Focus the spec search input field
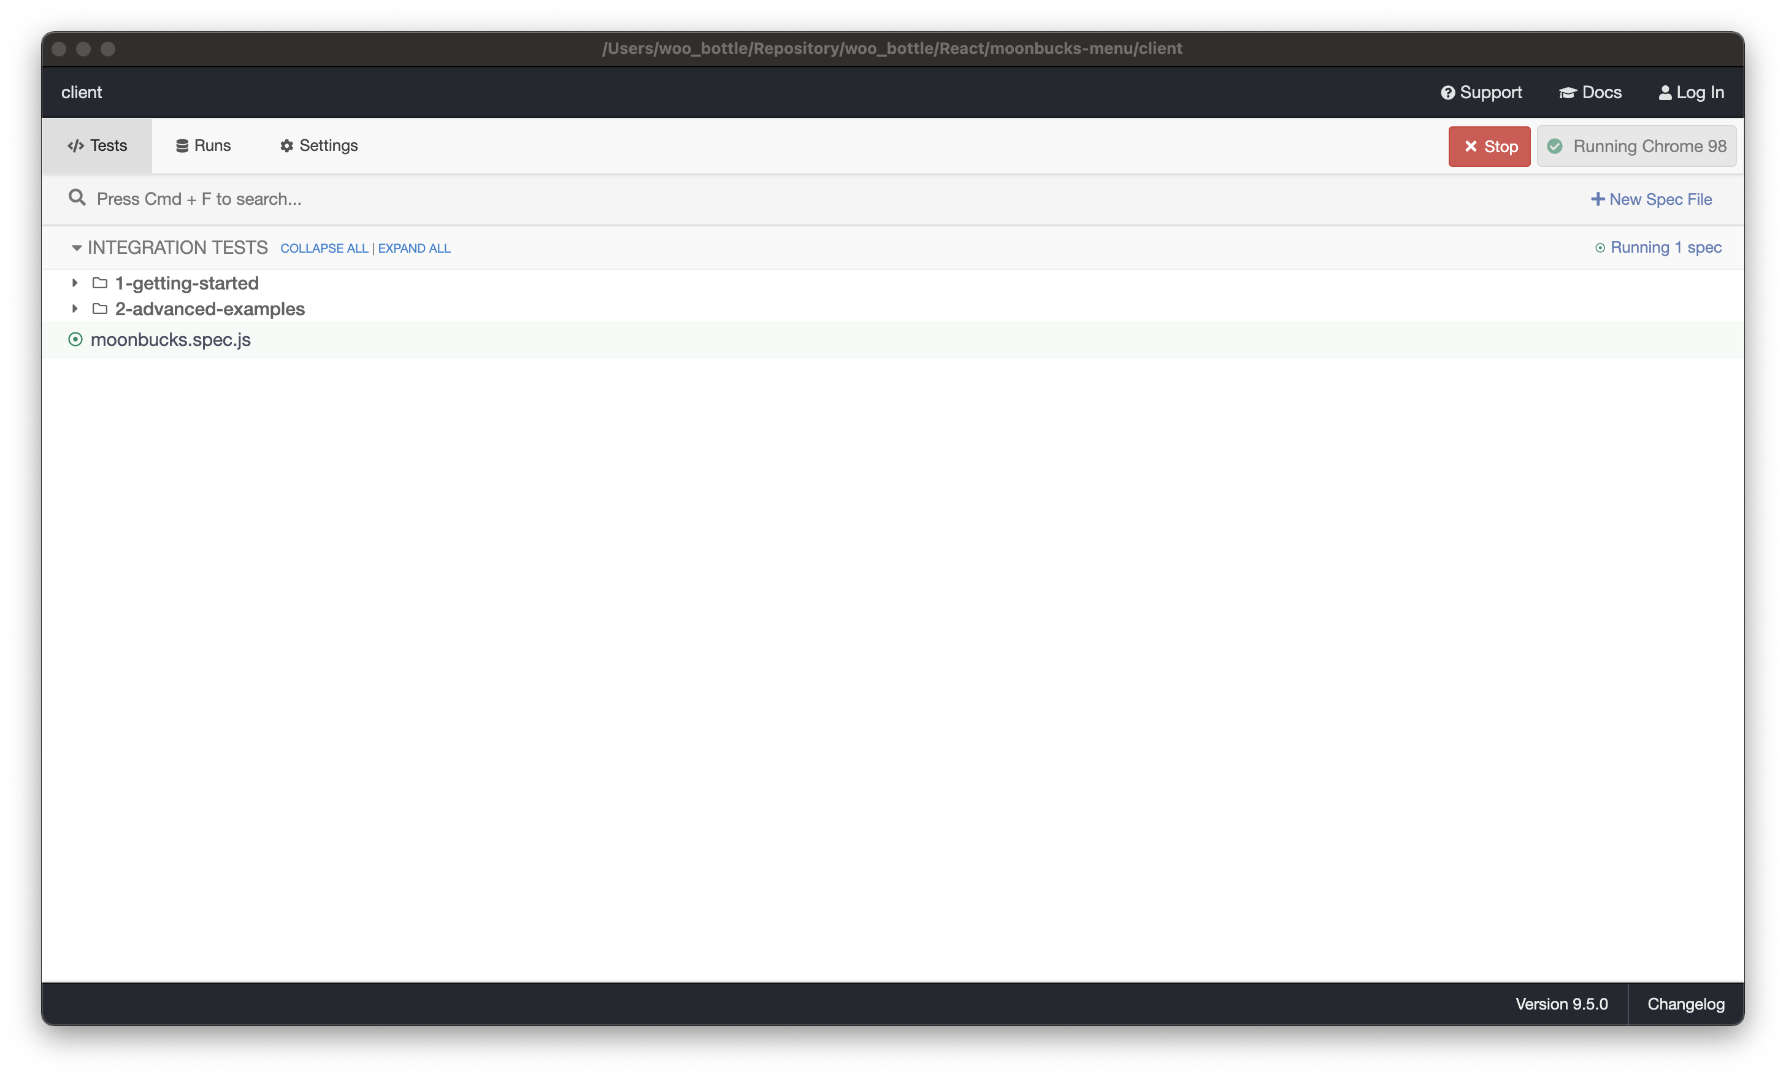This screenshot has width=1786, height=1077. [x=507, y=199]
